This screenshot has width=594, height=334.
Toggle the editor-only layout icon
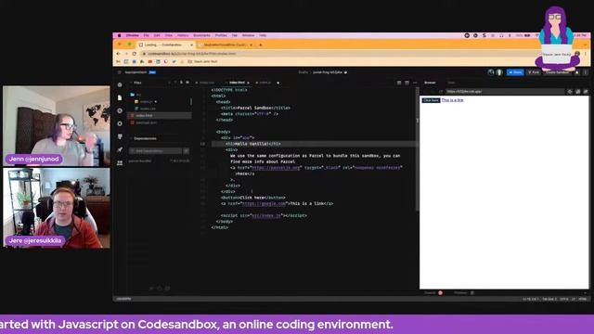pos(399,83)
